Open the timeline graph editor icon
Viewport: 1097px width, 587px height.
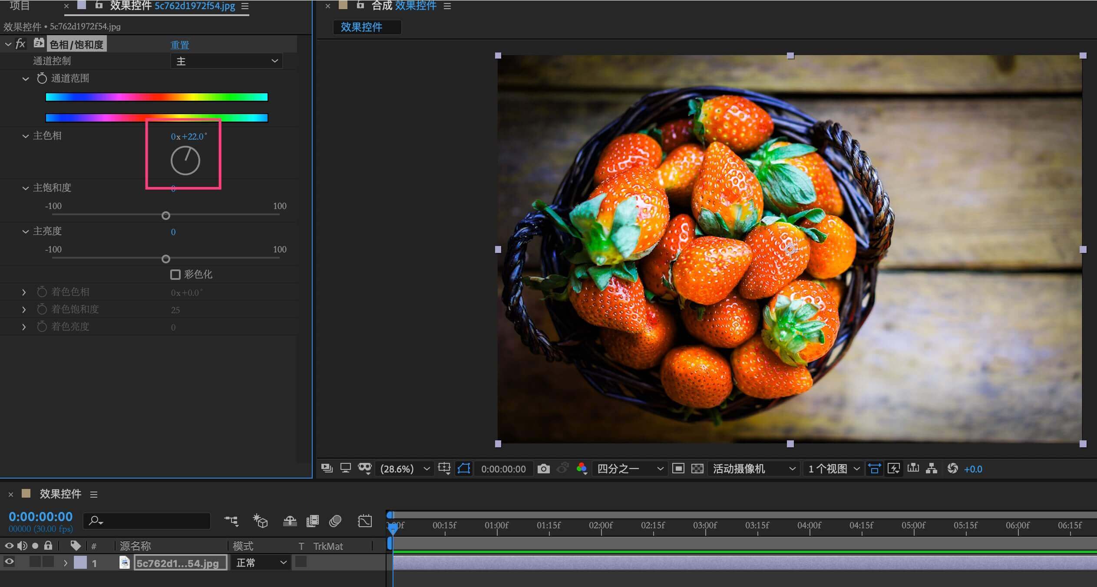tap(365, 521)
